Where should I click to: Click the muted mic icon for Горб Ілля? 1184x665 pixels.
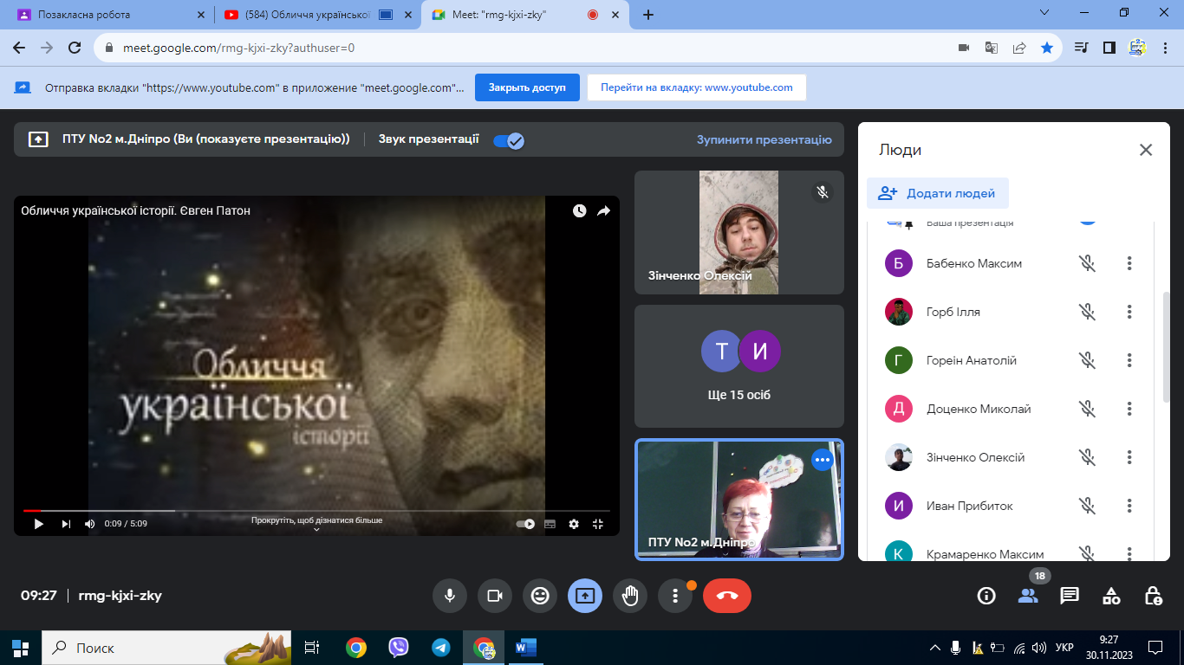tap(1087, 312)
